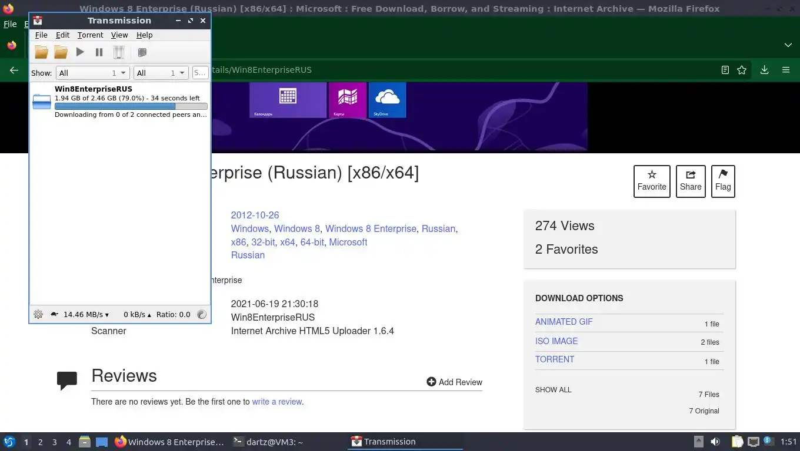Open the volume speaker tray icon
The height and width of the screenshot is (451, 800).
pos(715,442)
